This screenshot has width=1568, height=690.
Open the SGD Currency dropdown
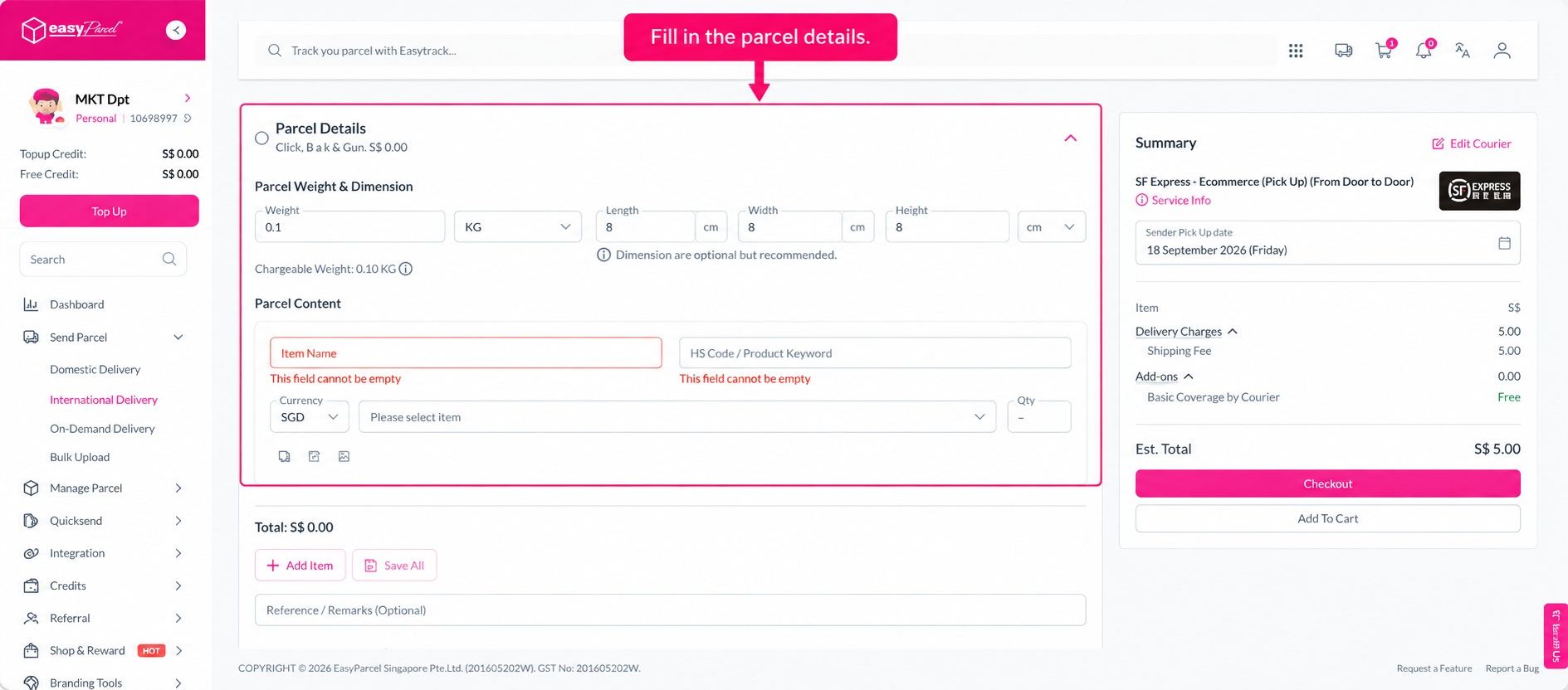(x=310, y=416)
